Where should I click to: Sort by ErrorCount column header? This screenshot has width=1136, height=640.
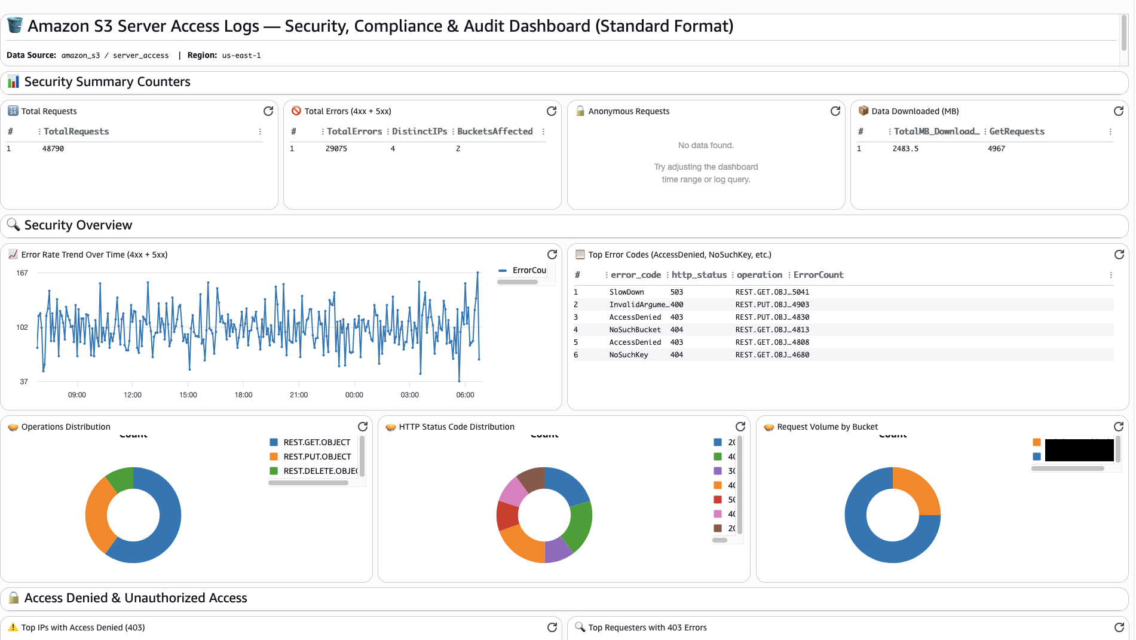(x=818, y=275)
